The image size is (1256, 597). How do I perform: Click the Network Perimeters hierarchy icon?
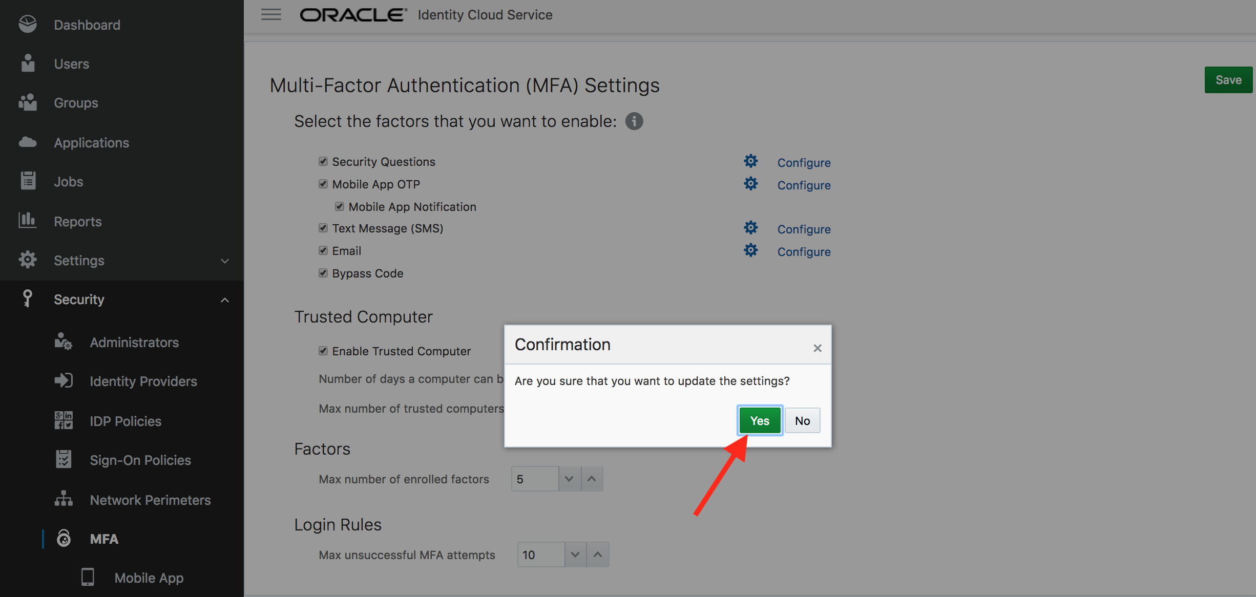[64, 499]
